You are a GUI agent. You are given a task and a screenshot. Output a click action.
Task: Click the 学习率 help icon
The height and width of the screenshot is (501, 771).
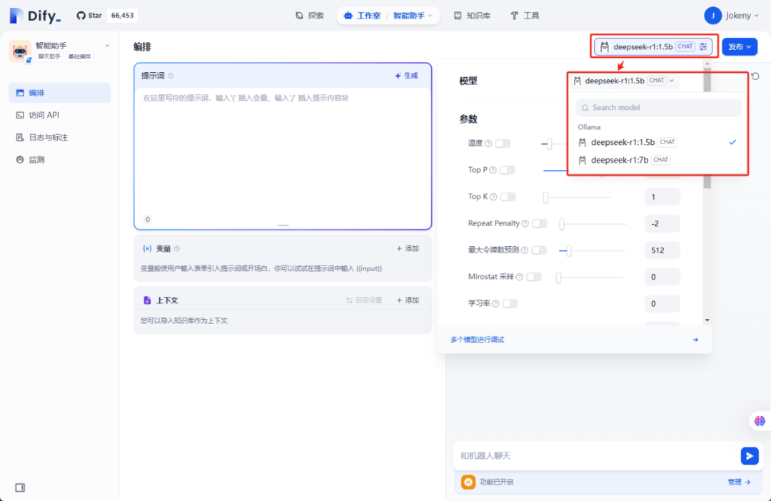[495, 304]
